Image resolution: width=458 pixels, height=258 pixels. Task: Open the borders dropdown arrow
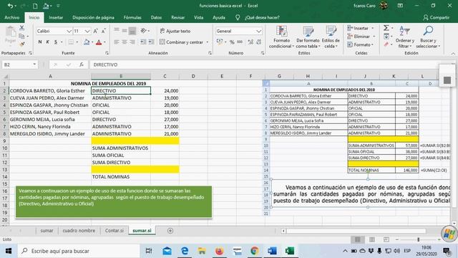tap(77, 42)
